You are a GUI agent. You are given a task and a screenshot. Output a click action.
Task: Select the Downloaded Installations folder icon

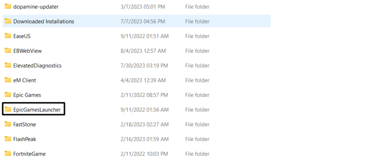(8, 21)
